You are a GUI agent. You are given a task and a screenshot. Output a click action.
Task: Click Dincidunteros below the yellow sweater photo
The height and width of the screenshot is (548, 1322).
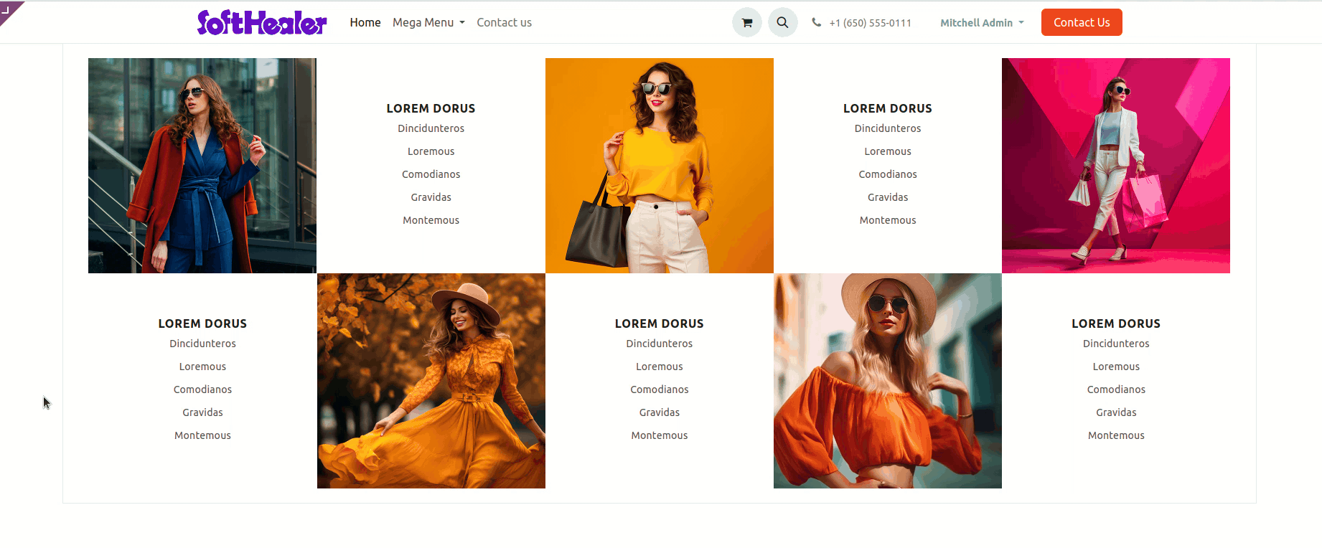660,344
